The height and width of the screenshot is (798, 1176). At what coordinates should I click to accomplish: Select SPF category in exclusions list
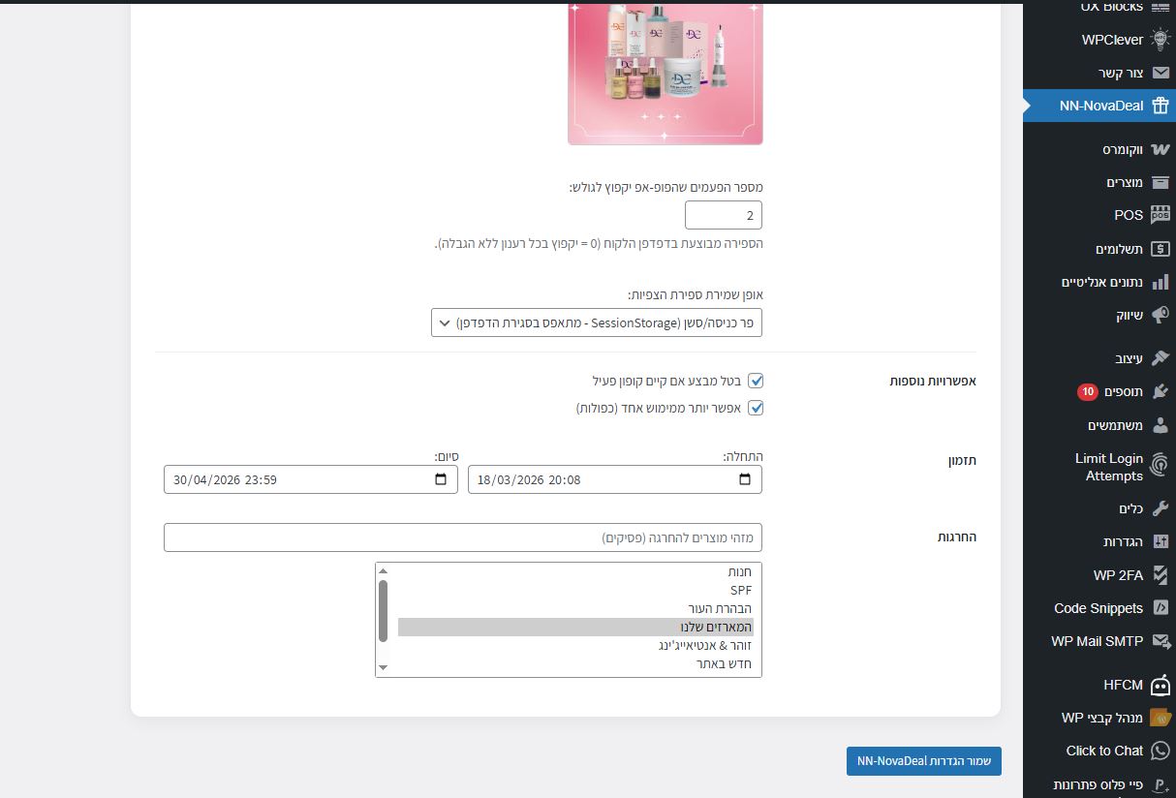(x=741, y=590)
